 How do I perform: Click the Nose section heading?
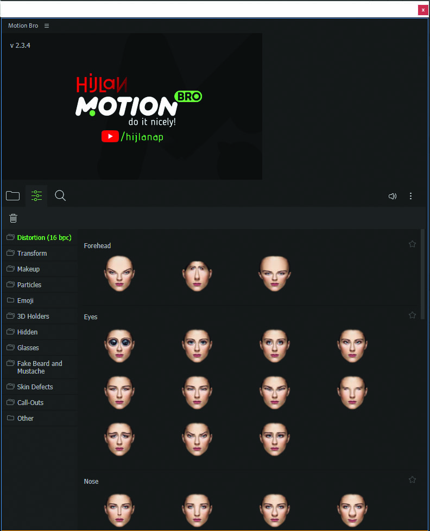(x=91, y=481)
